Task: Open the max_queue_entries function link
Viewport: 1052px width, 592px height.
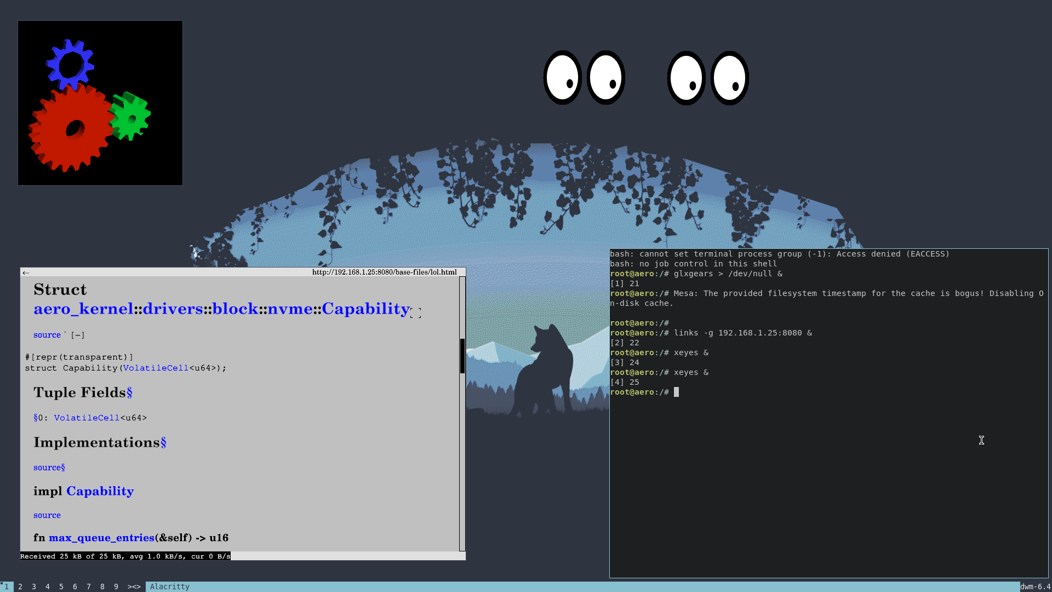Action: pyautogui.click(x=101, y=538)
